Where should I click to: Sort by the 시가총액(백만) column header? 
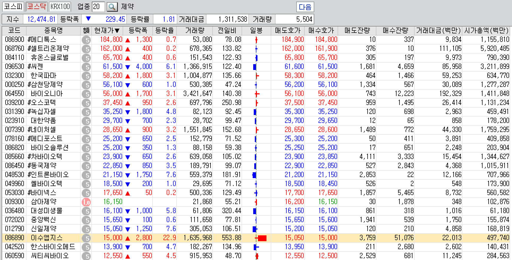coord(486,30)
